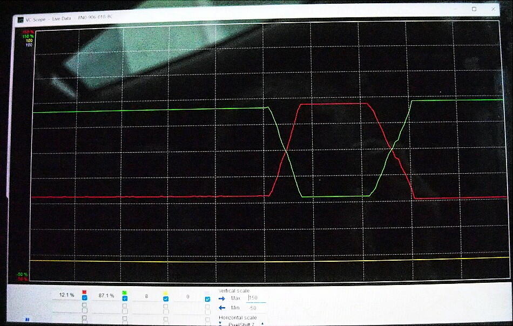Uncheck the red channel checkbox
513x326 pixels.
point(84,298)
